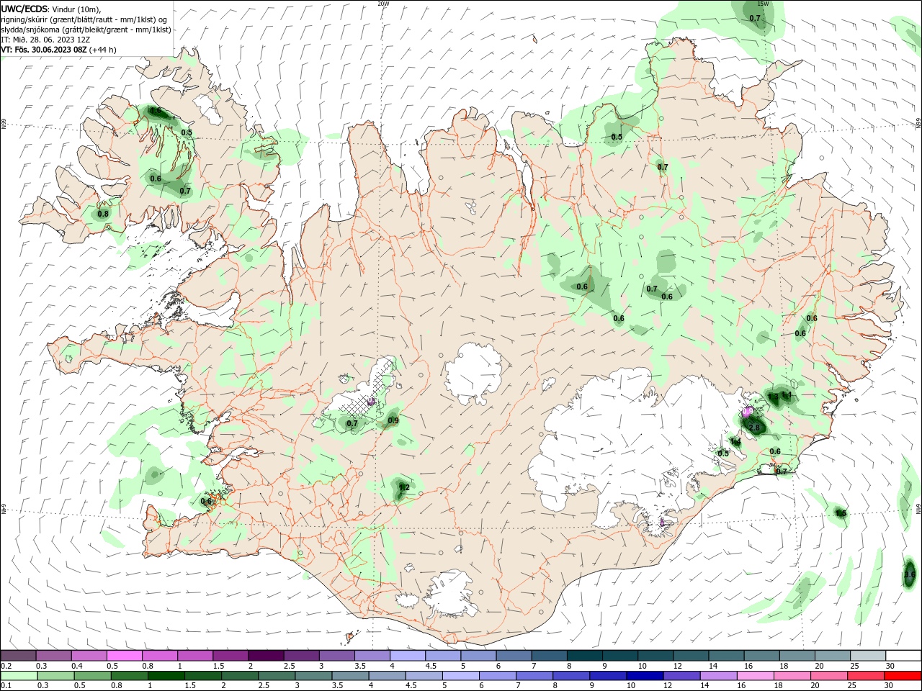This screenshot has height=691, width=922.
Task: Click the deep navy lower swatch between 10 and 12
Action: (645, 676)
